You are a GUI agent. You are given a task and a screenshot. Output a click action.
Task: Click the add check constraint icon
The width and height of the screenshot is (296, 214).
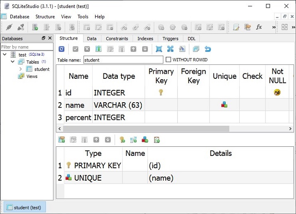[x=157, y=140]
